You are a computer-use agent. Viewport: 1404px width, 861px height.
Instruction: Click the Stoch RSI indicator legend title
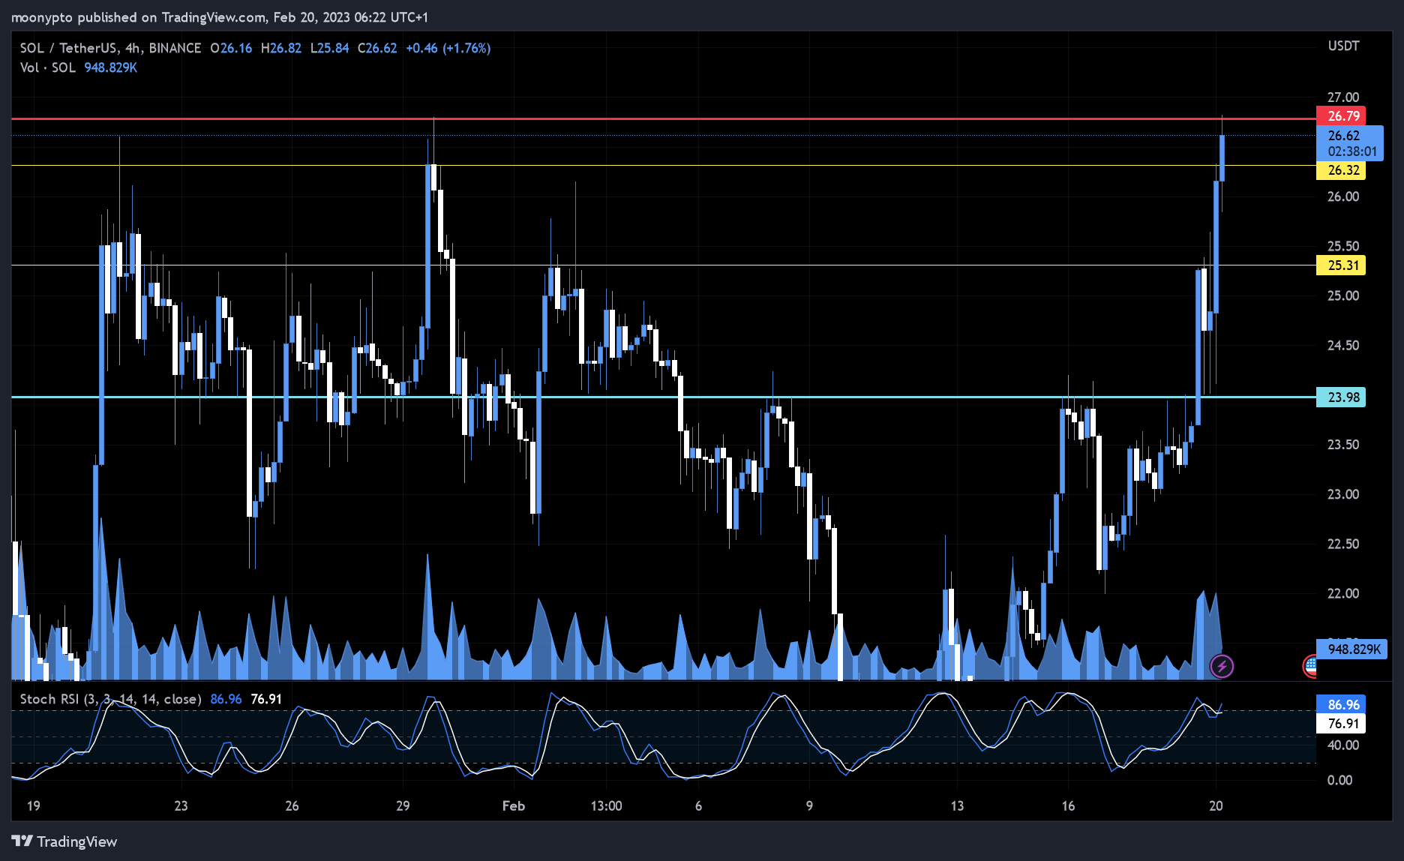(110, 699)
